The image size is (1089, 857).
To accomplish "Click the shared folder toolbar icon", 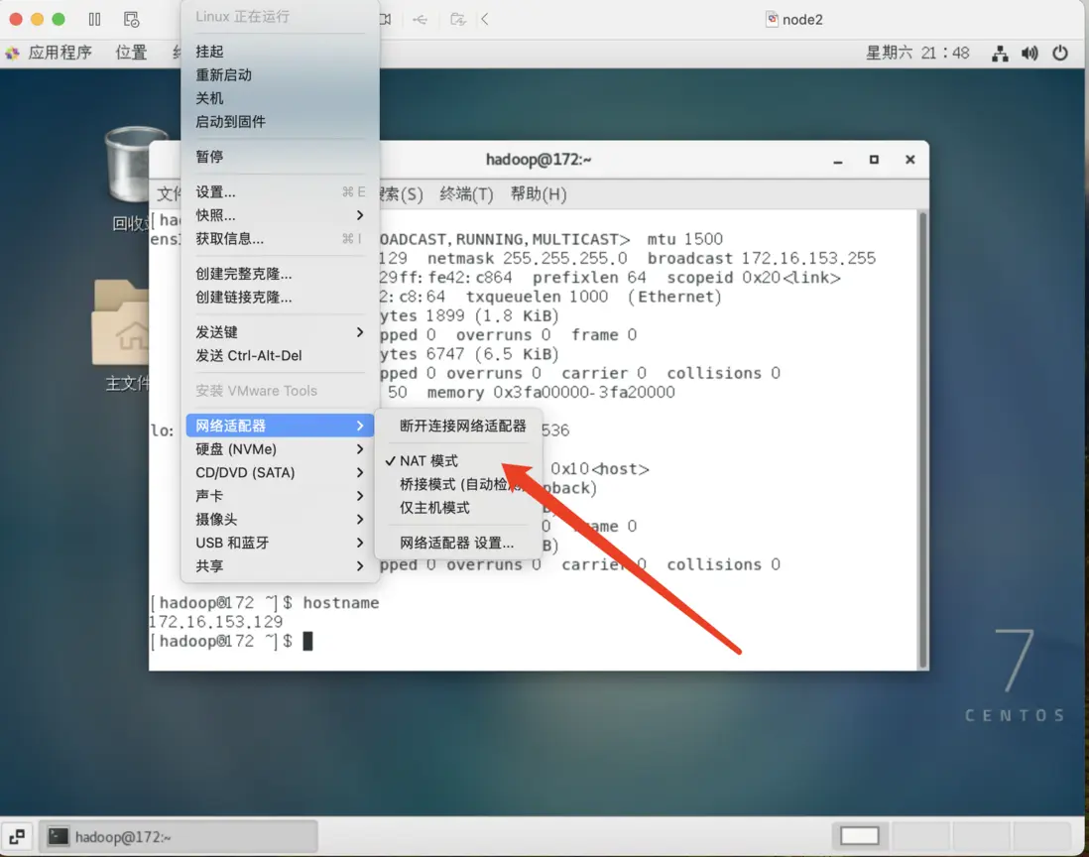I will 457,20.
